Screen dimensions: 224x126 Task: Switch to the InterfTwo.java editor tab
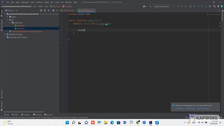[86, 10]
